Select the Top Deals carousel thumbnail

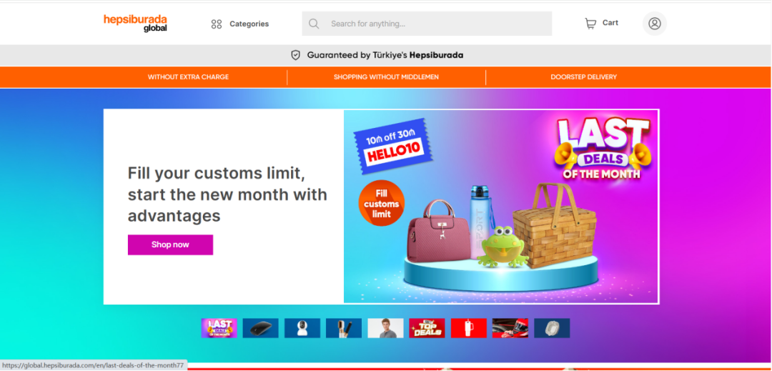[427, 328]
